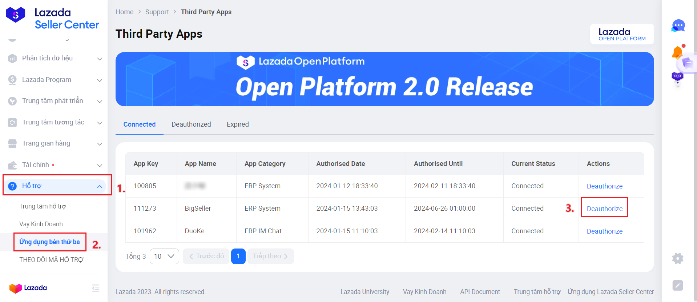
Task: Expand Phân tích dữ liệu chevron
Action: click(x=100, y=59)
